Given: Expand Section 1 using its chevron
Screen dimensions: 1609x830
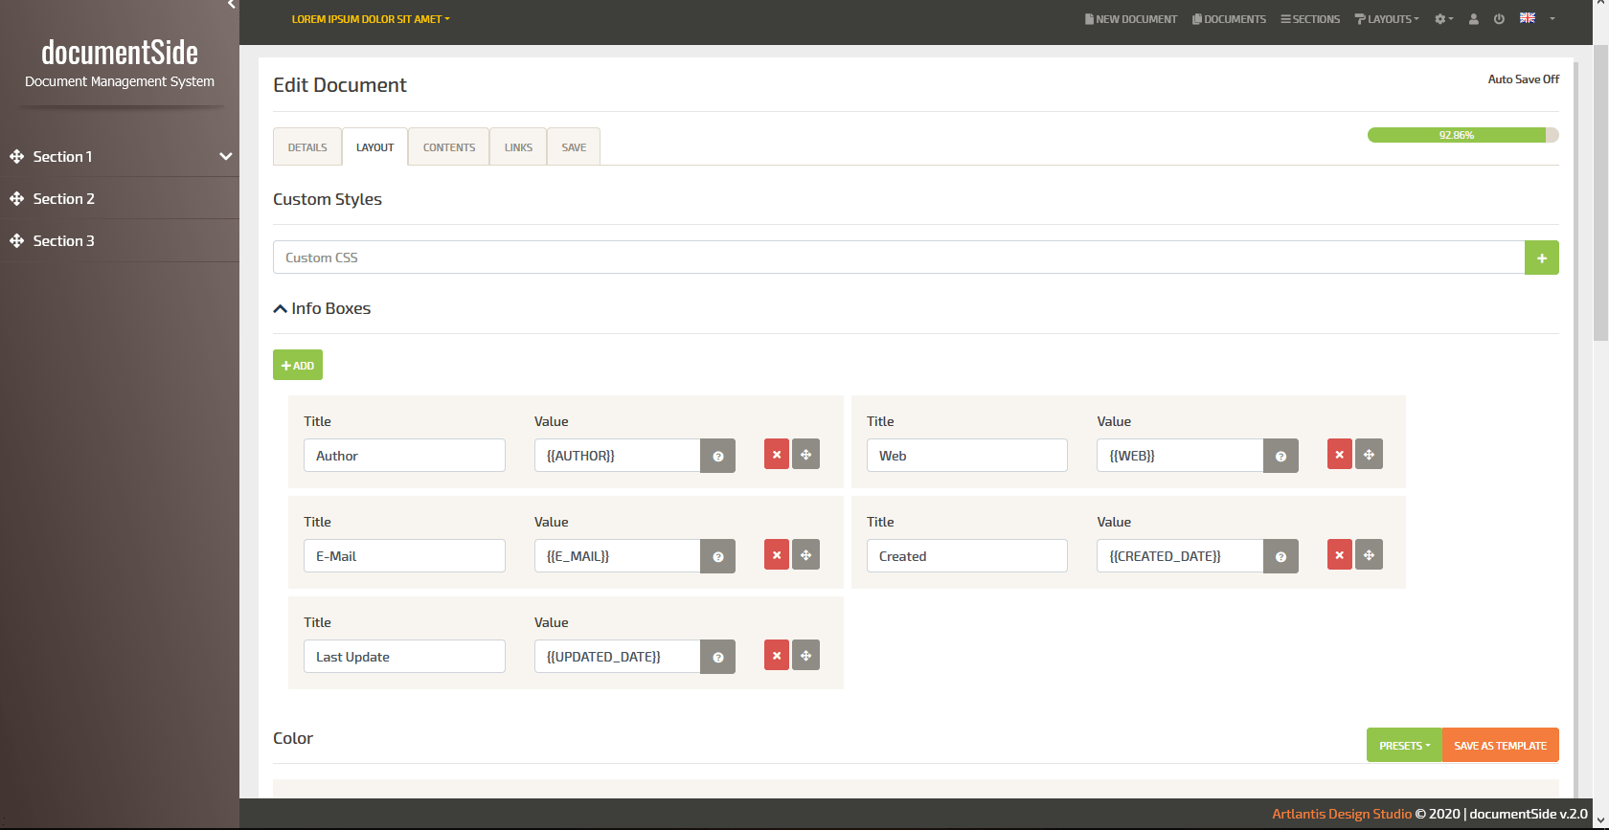Looking at the screenshot, I should [226, 156].
